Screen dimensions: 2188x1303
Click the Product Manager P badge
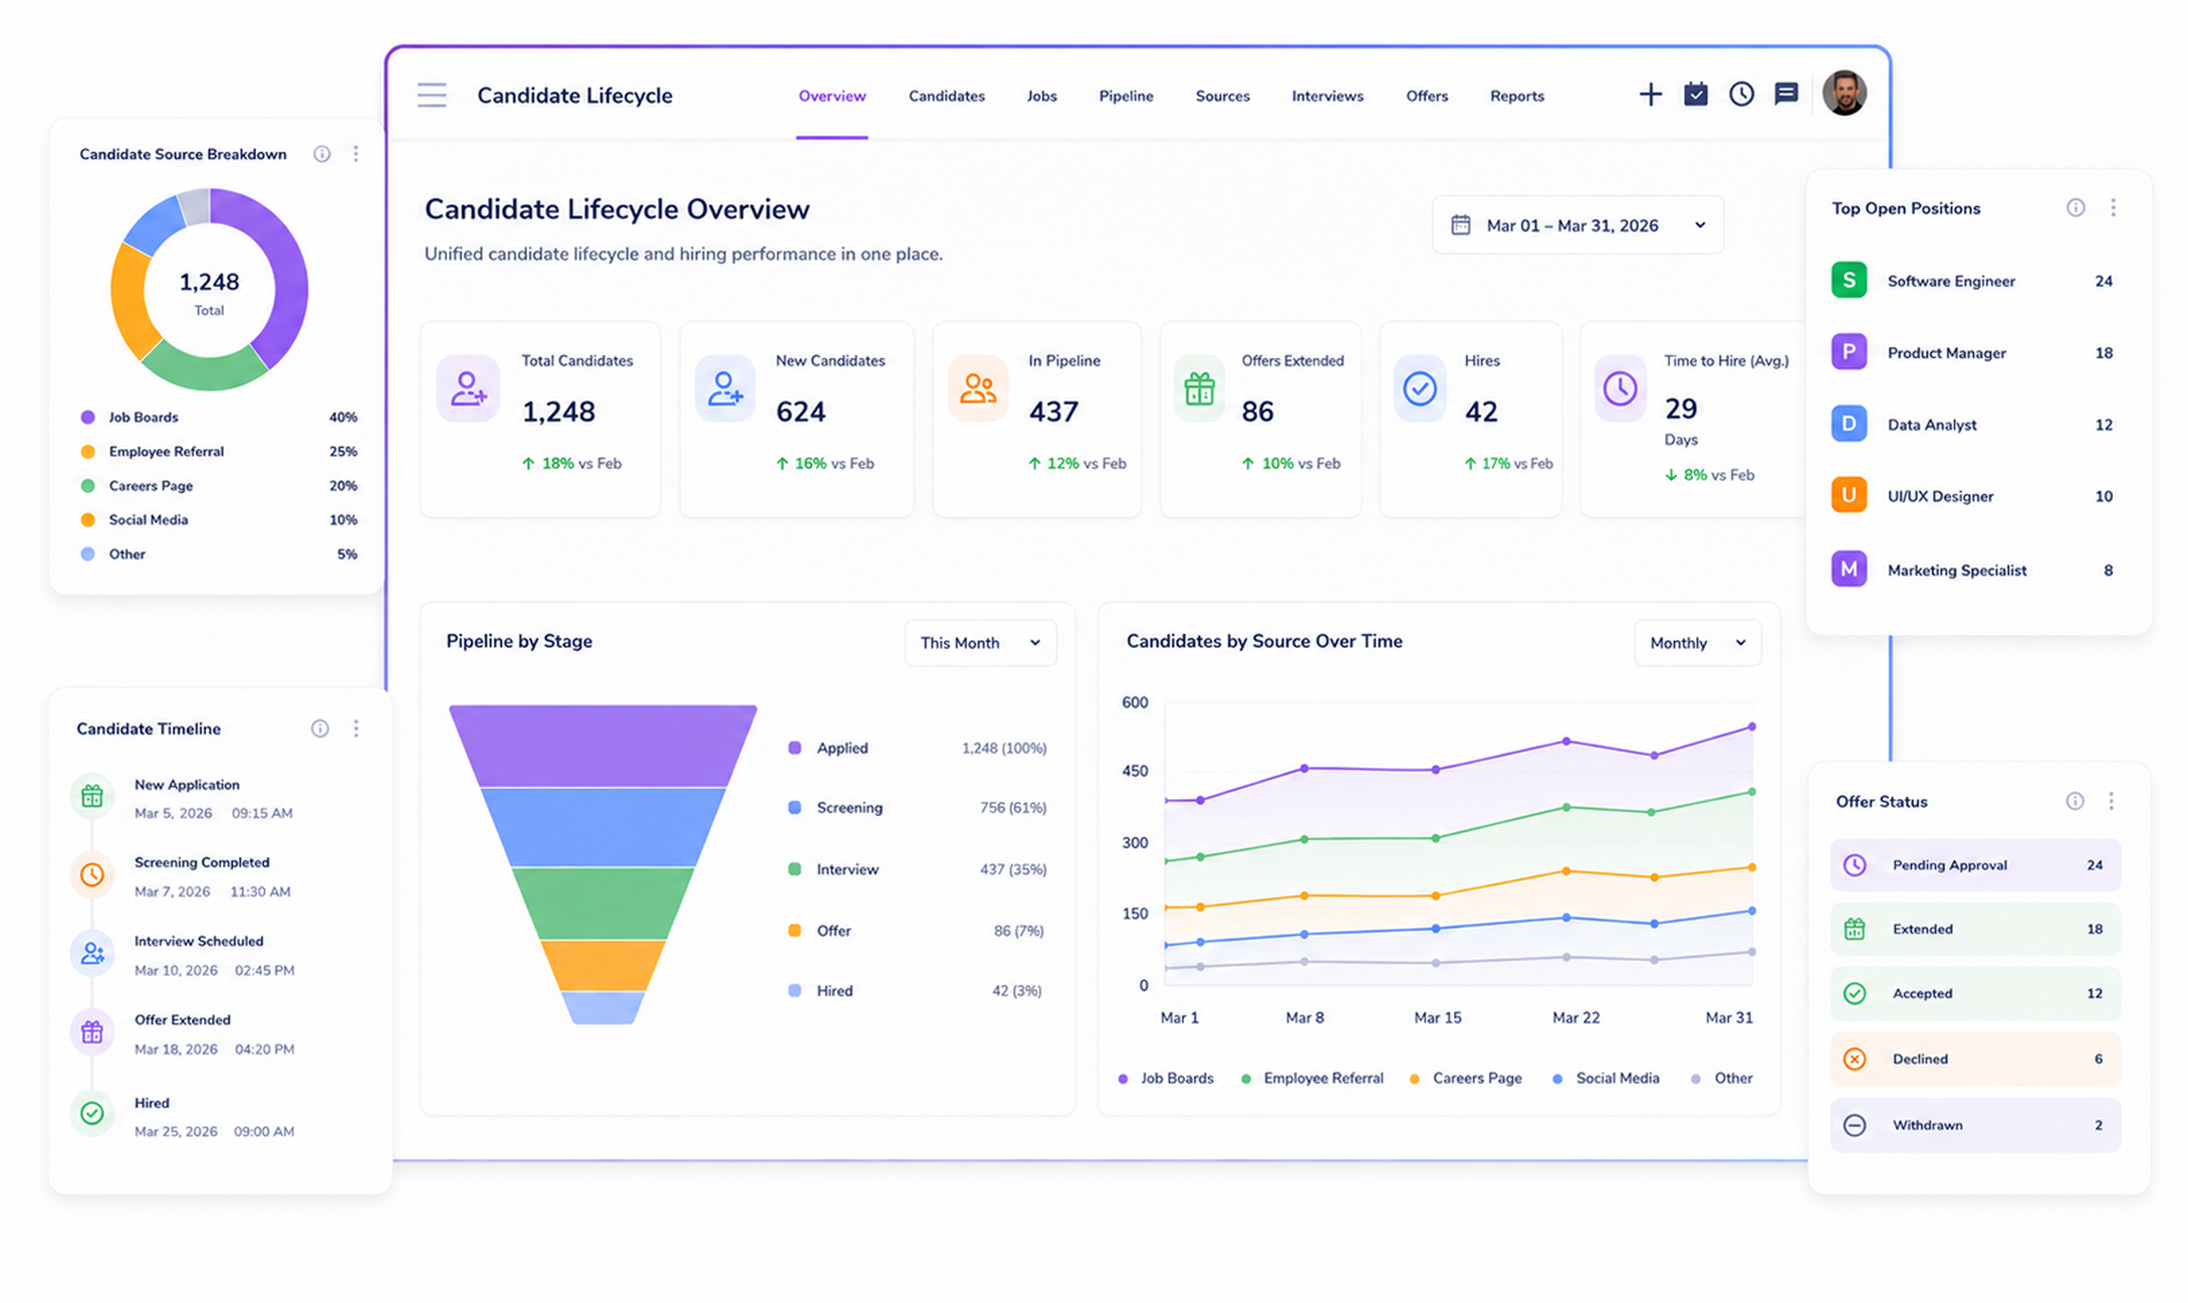coord(1848,353)
